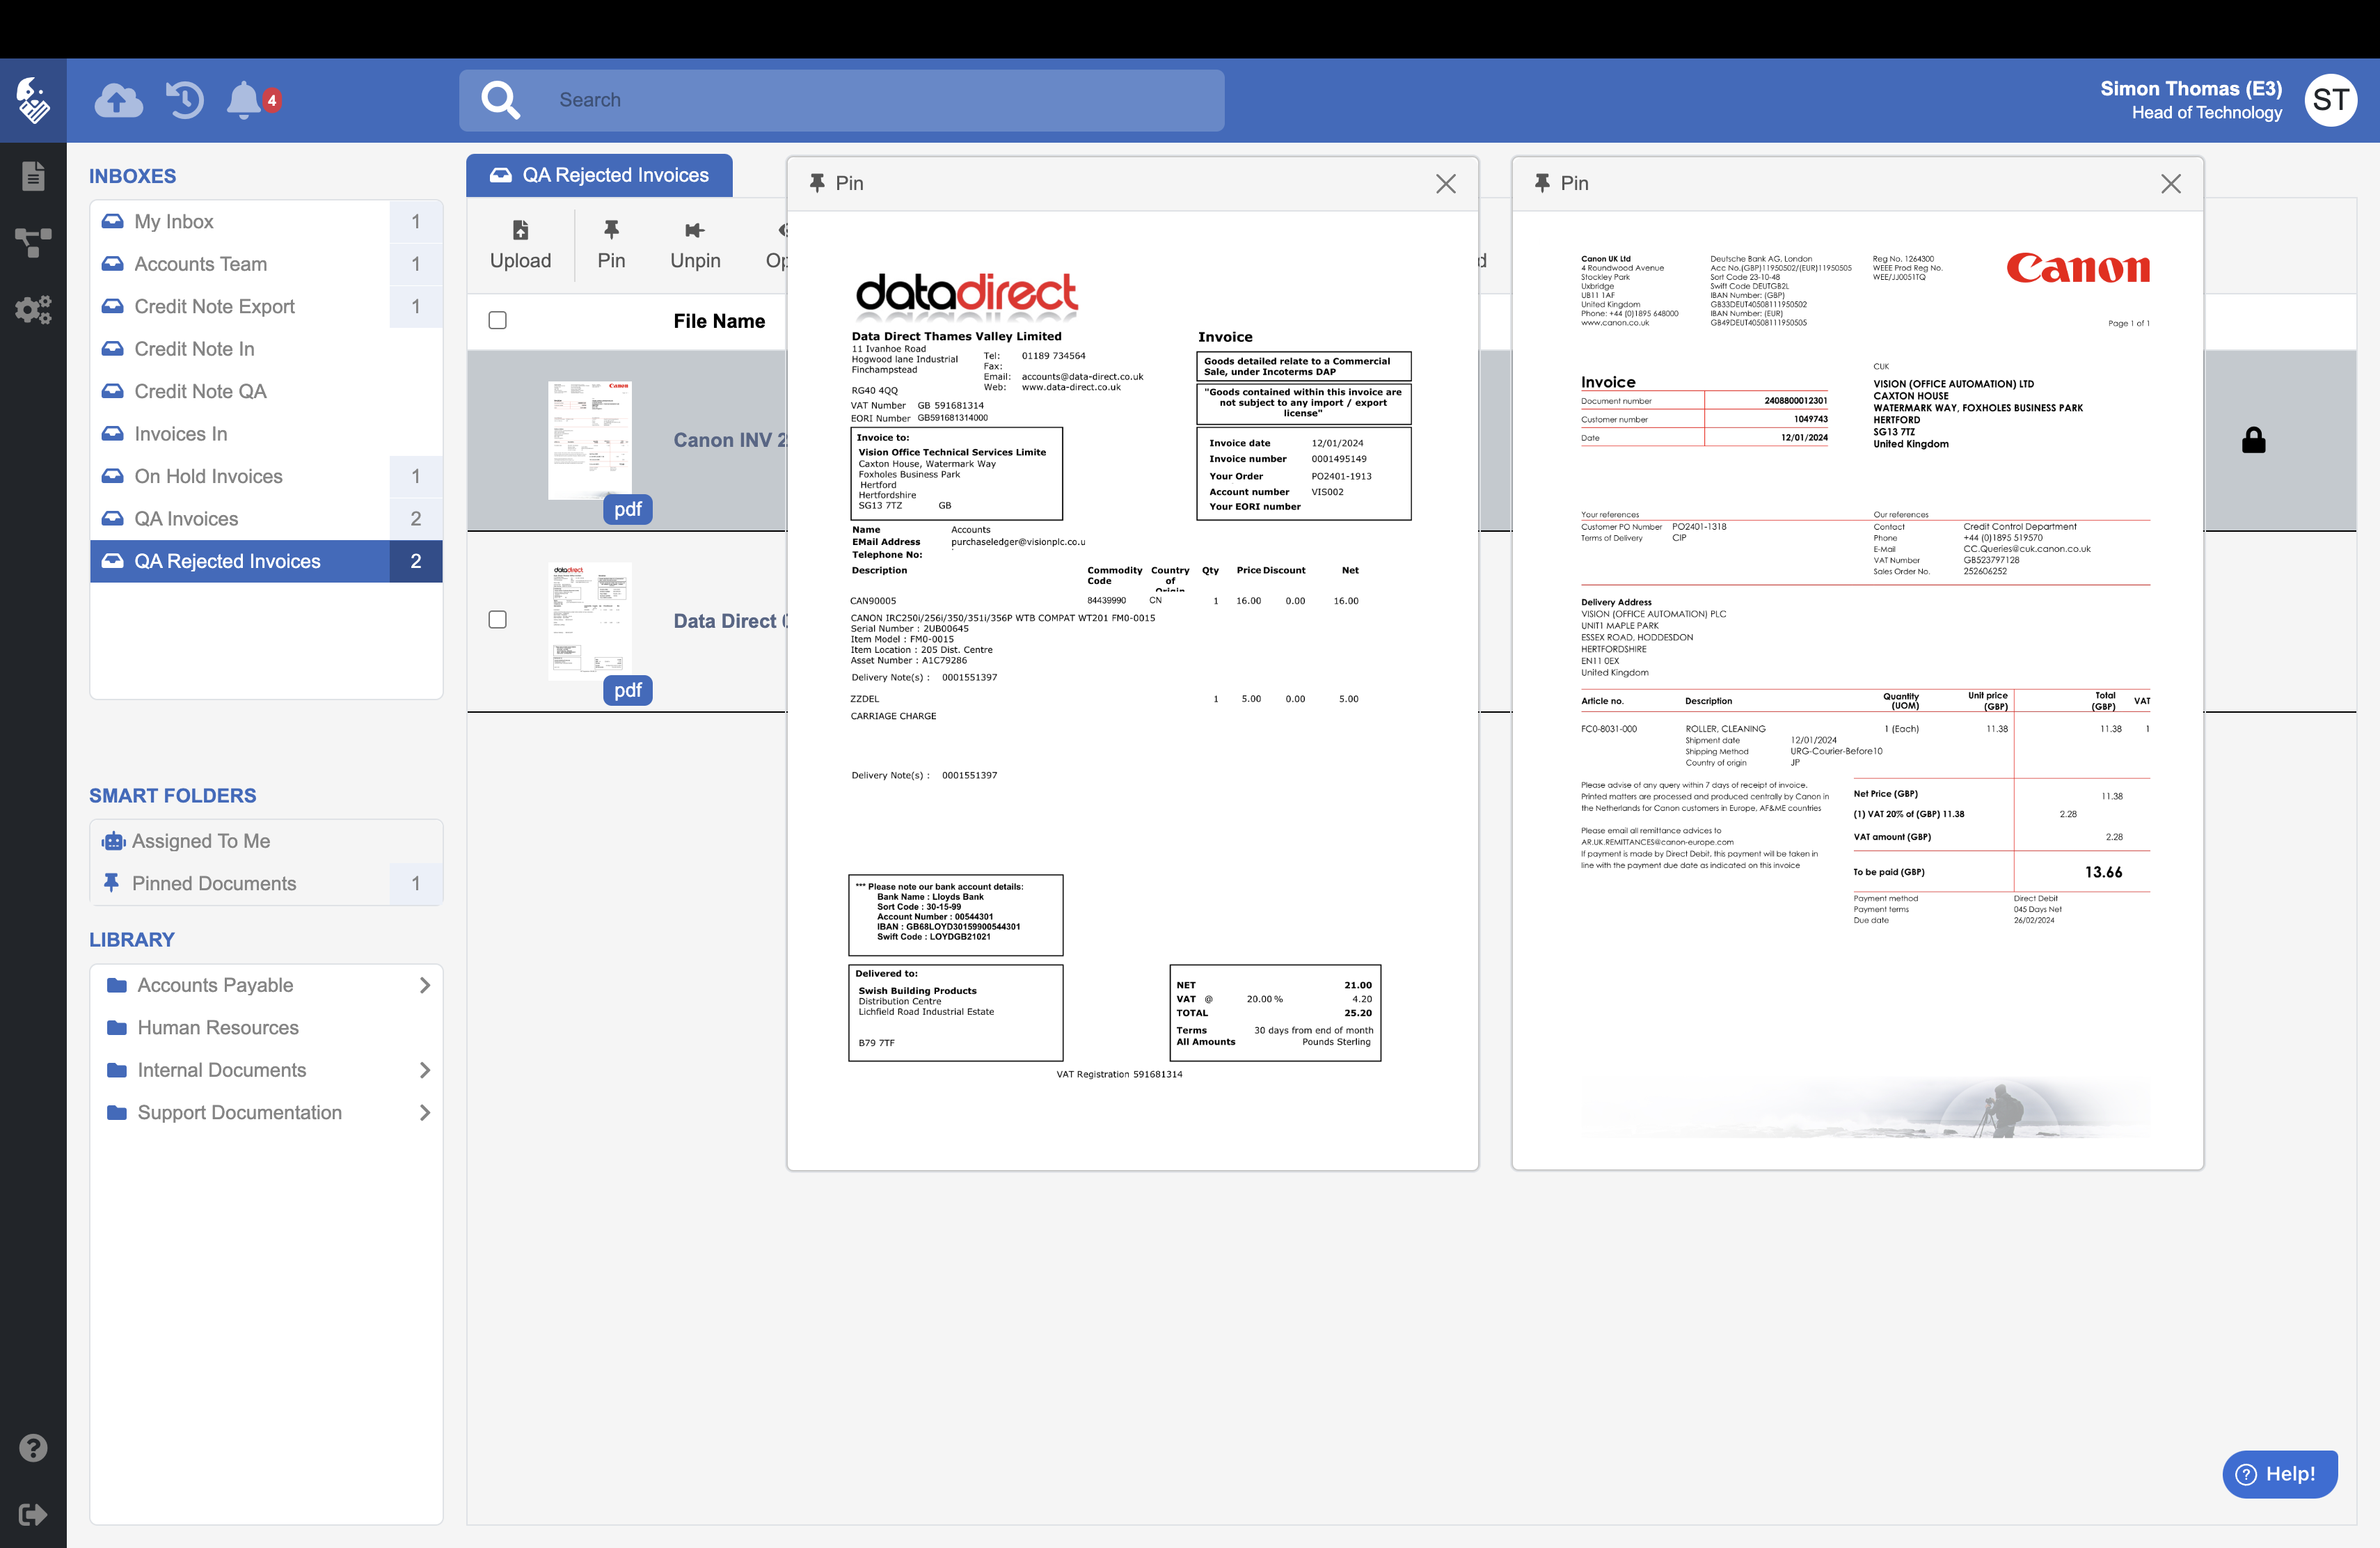Viewport: 2380px width, 1548px height.
Task: Open settings gears in left sidebar
Action: [x=33, y=309]
